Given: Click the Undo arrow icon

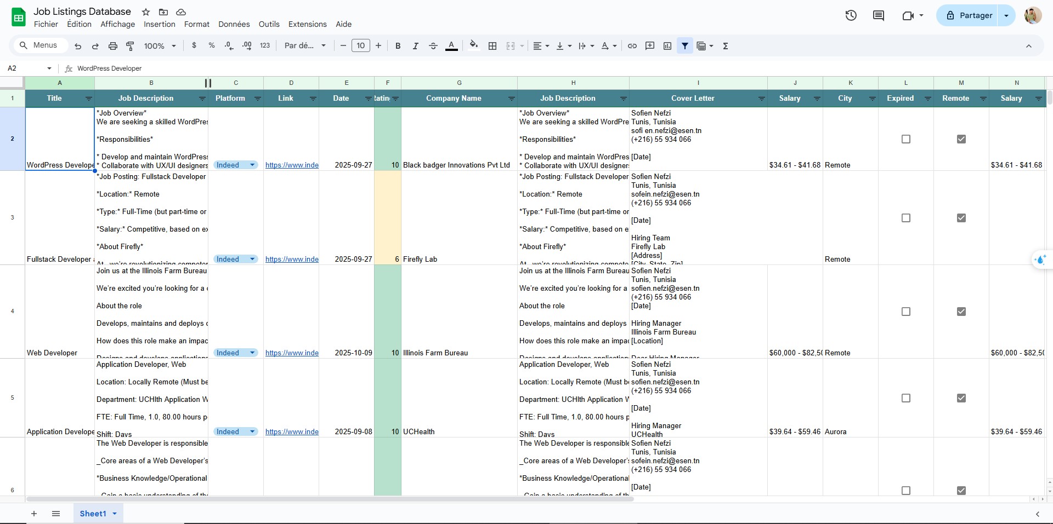Looking at the screenshot, I should 78,46.
